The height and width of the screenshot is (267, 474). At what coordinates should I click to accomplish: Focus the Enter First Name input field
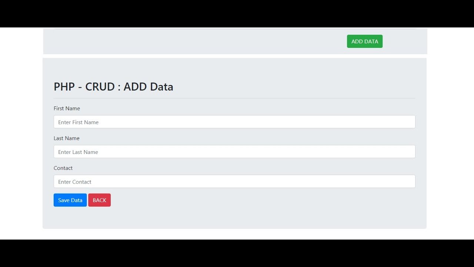(x=234, y=122)
